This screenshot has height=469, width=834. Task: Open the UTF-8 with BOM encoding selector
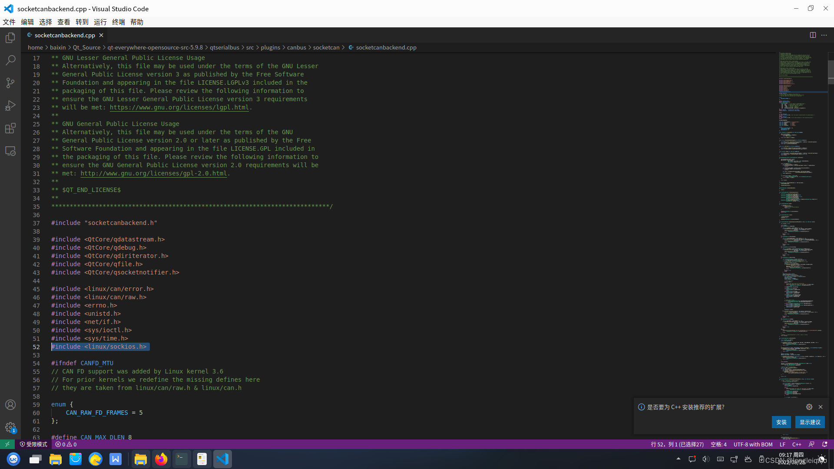click(x=753, y=444)
